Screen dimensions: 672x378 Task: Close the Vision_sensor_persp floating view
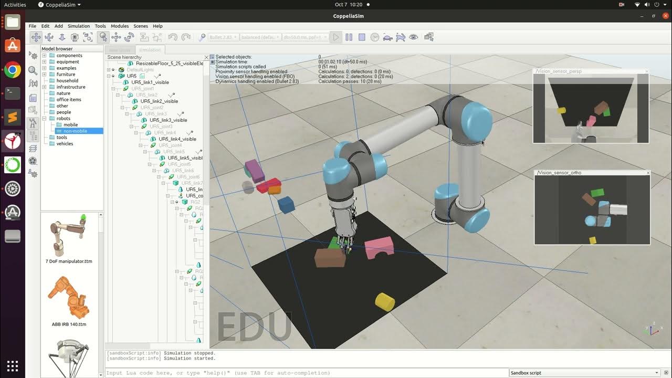(x=647, y=71)
